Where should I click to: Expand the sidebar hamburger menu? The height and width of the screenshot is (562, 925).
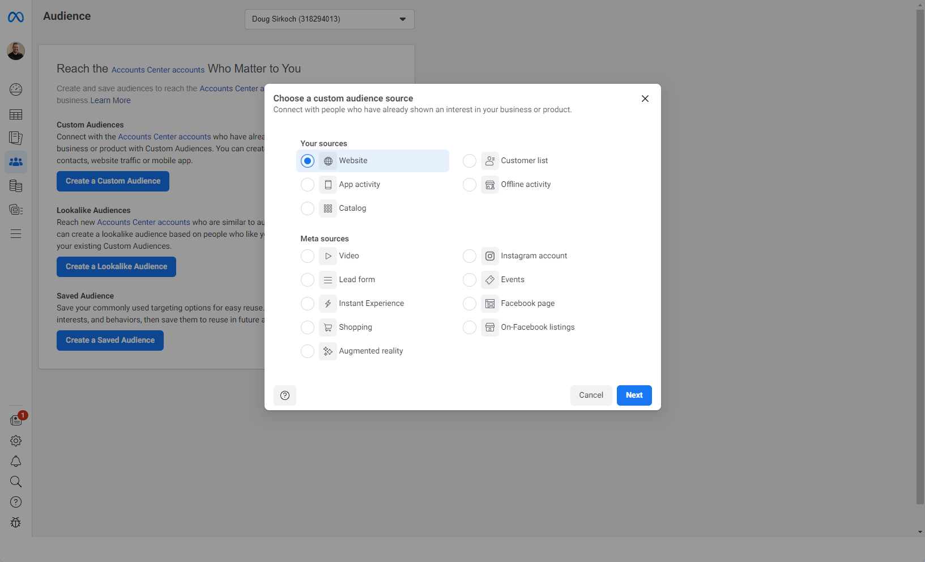[x=16, y=233]
